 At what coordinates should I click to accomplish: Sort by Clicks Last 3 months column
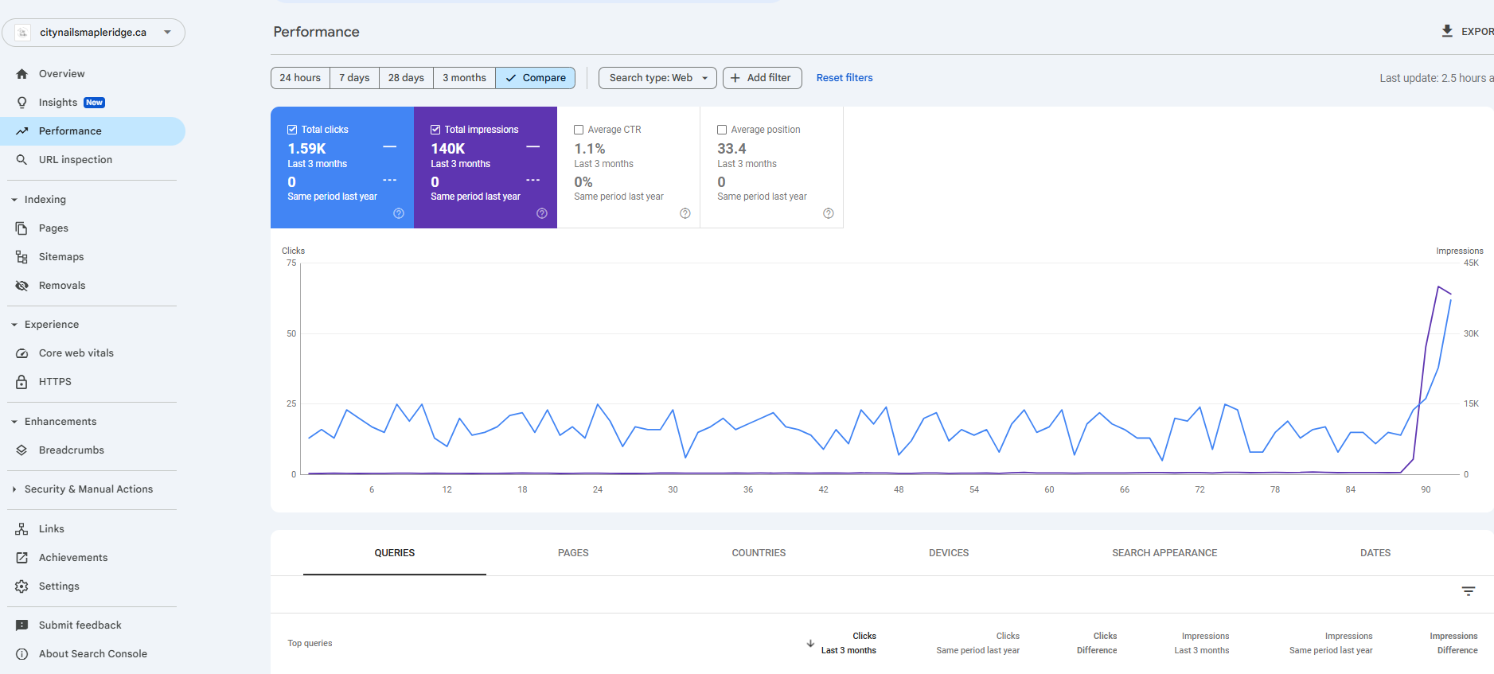click(848, 643)
